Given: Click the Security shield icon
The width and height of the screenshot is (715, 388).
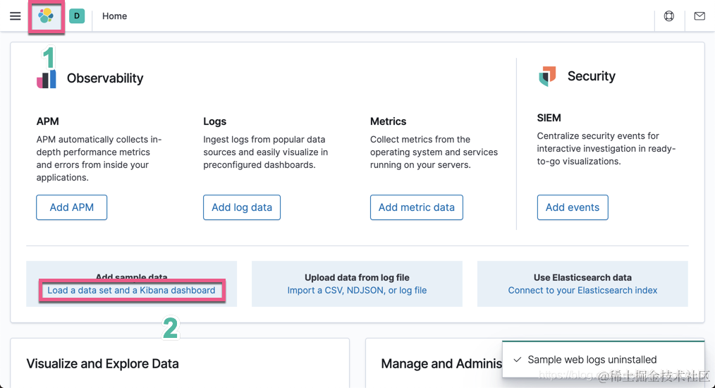Looking at the screenshot, I should coord(547,76).
